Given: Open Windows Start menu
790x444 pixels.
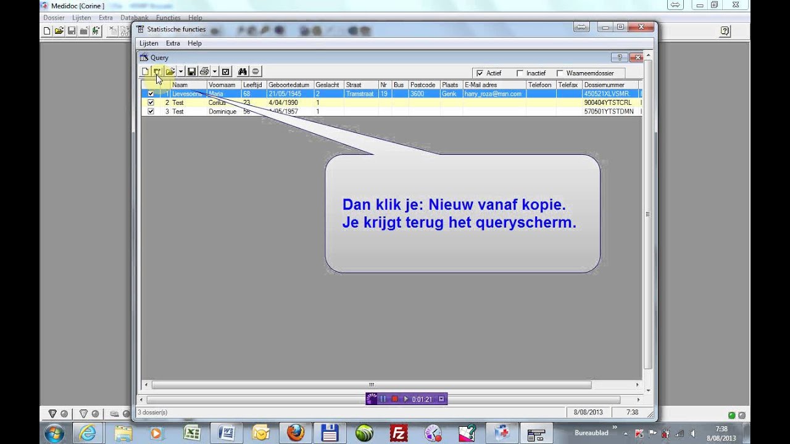Looking at the screenshot, I should (54, 433).
